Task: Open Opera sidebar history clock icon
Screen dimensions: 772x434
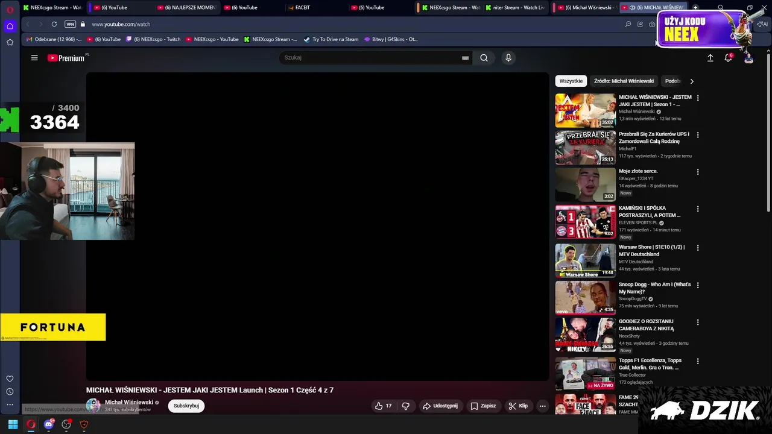Action: tap(10, 392)
